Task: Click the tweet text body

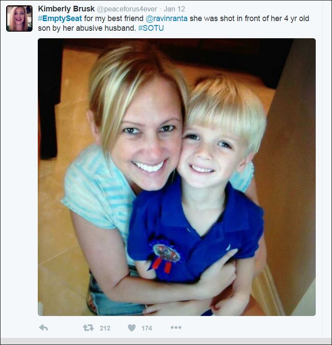Action: (x=173, y=23)
